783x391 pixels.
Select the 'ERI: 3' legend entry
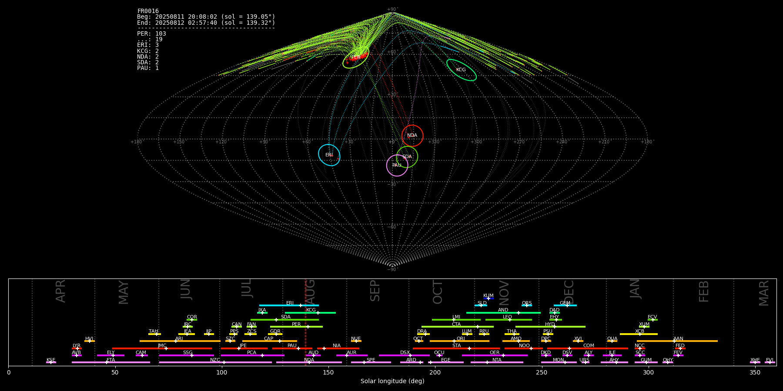[x=148, y=45]
